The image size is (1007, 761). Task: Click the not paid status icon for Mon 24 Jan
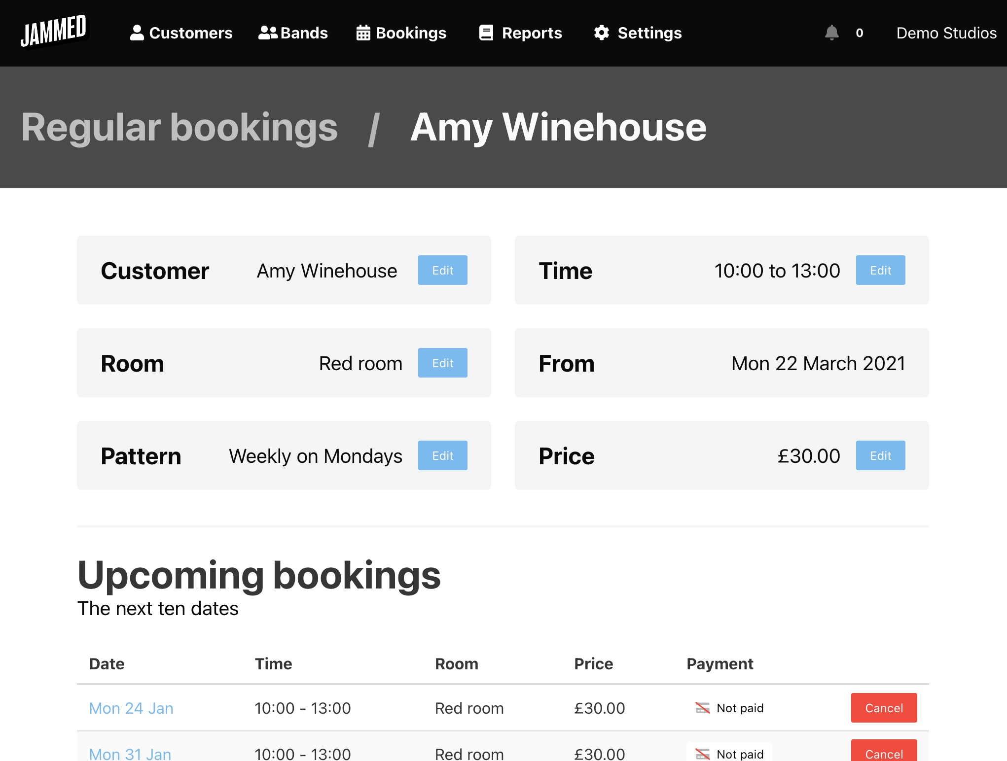[x=701, y=707]
